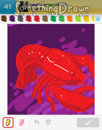Pick the dark red color swatch
Viewport: 102px width, 130px height.
pos(29,19)
